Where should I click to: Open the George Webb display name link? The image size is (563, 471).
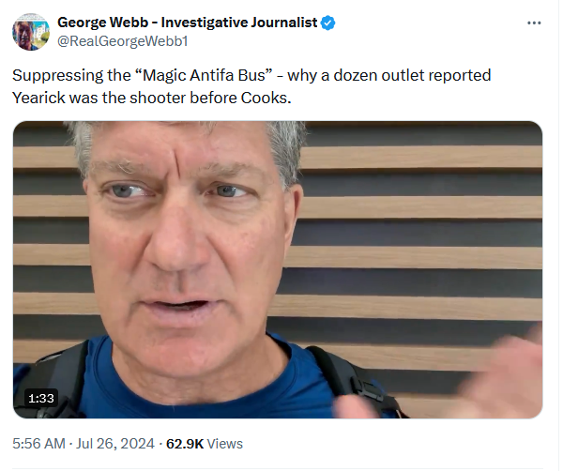click(x=187, y=23)
